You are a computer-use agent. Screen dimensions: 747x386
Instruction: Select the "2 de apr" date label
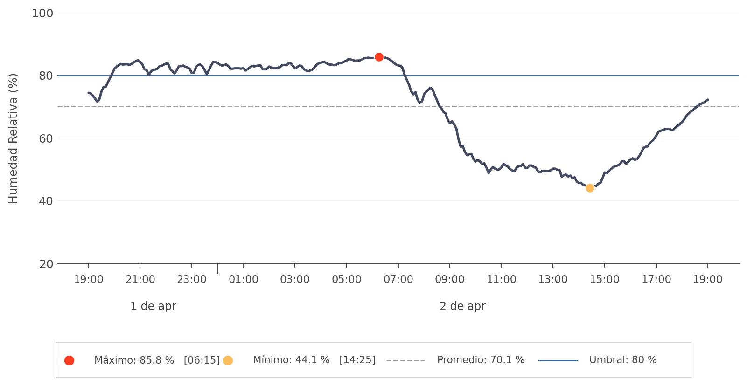tap(462, 306)
